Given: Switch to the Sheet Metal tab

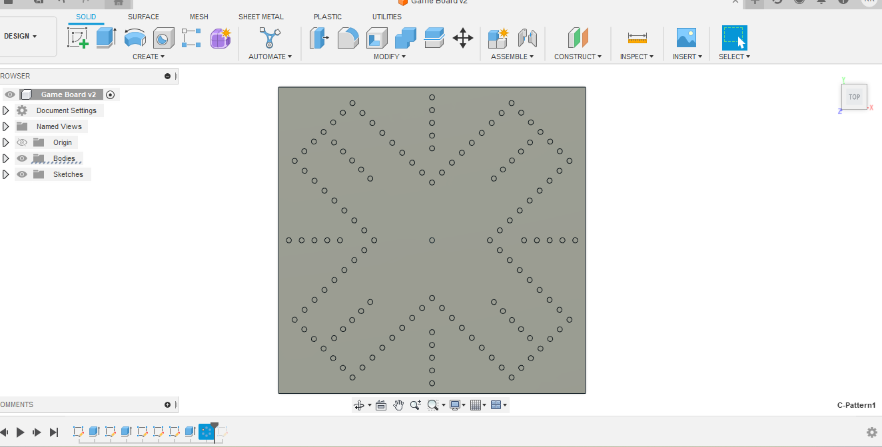Looking at the screenshot, I should 261,17.
